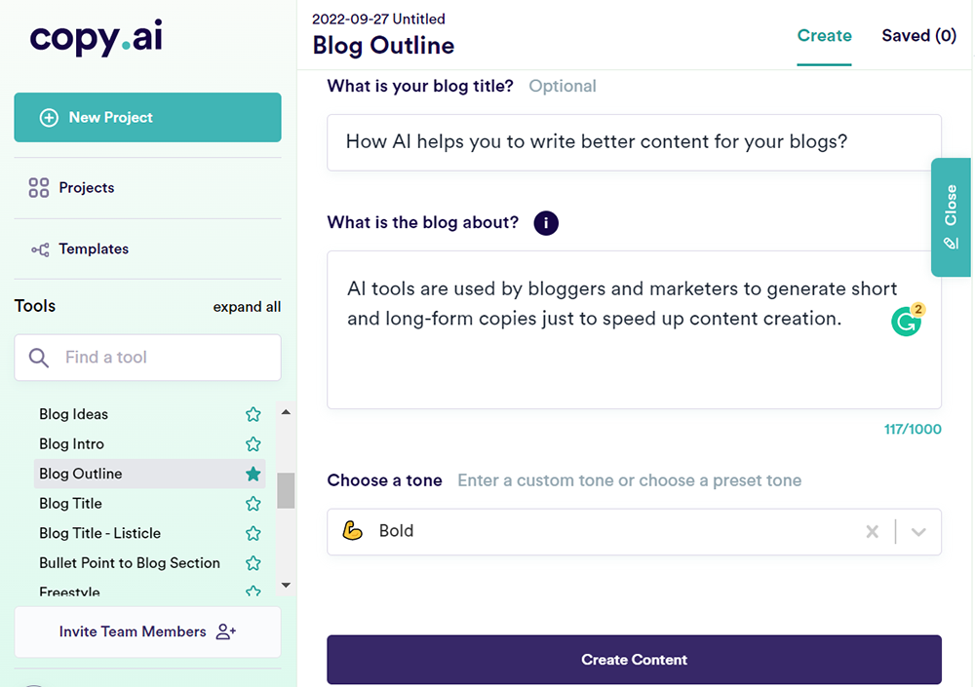Click the Projects grid icon

[x=39, y=188]
